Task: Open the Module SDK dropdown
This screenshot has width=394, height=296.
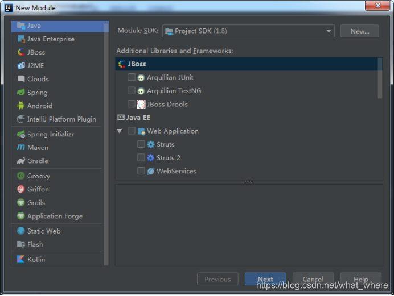Action: pyautogui.click(x=248, y=31)
